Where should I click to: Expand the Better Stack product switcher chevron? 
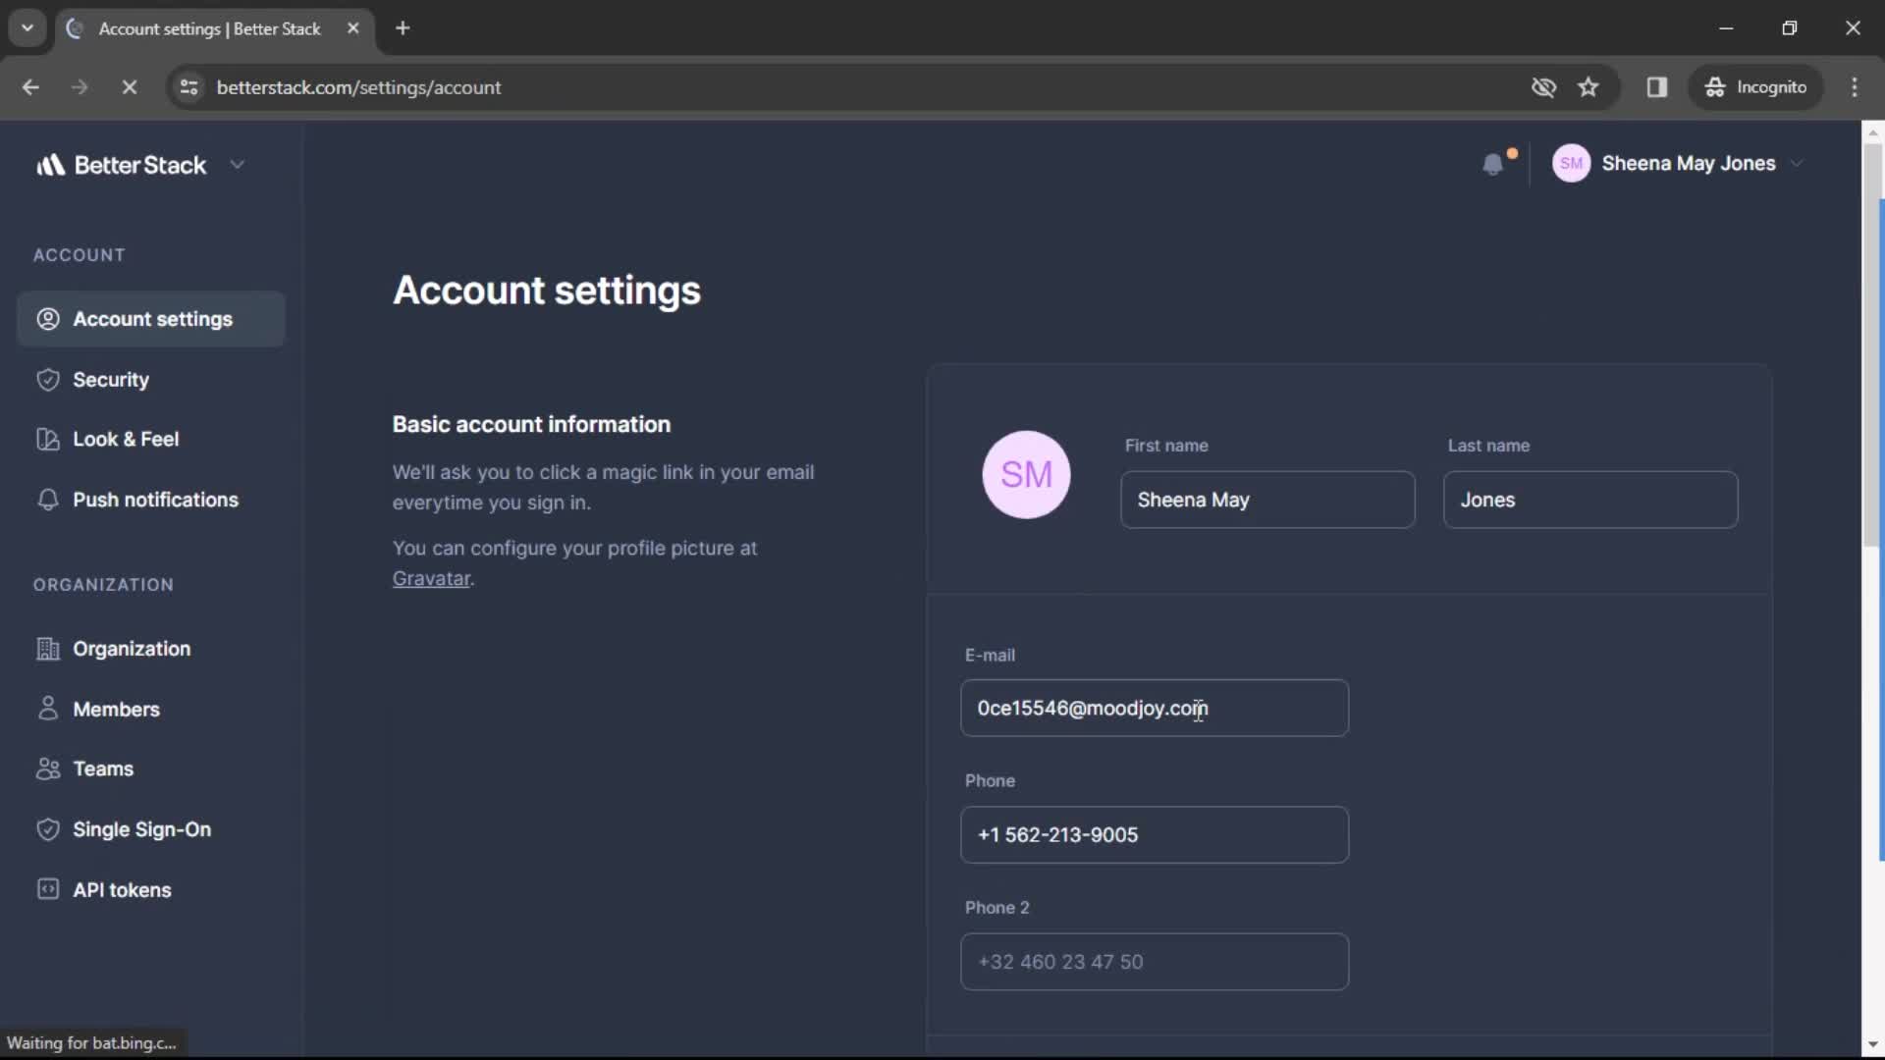point(237,165)
